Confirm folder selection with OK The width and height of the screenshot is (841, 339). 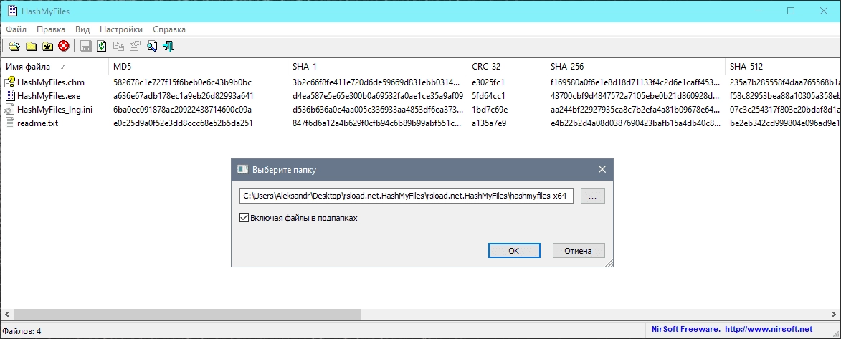(514, 251)
